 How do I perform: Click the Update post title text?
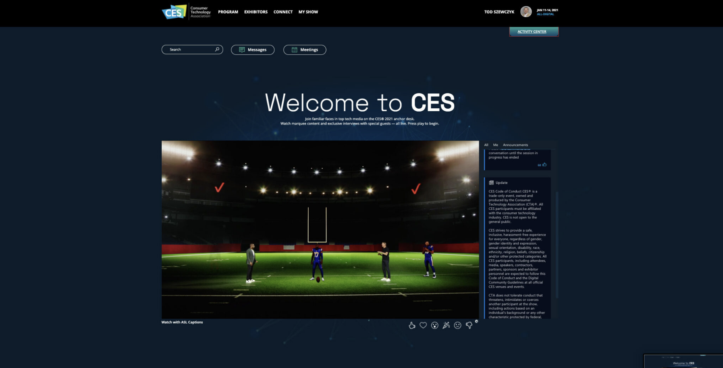(x=501, y=182)
